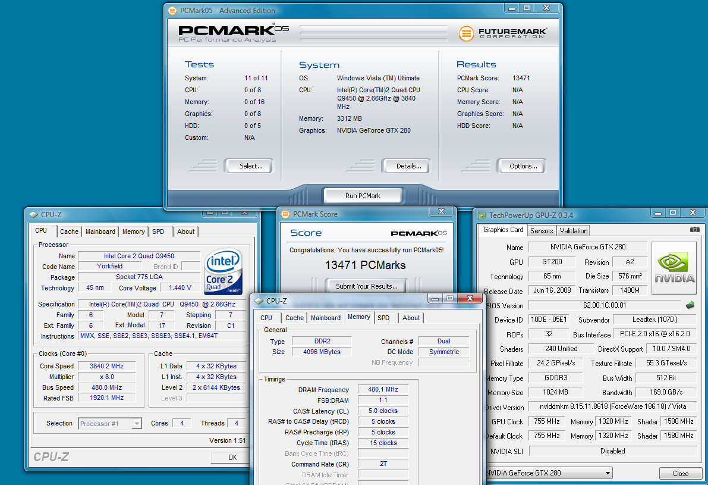Click the Level 2 cache value 2 x 6144 KBytes

click(216, 387)
